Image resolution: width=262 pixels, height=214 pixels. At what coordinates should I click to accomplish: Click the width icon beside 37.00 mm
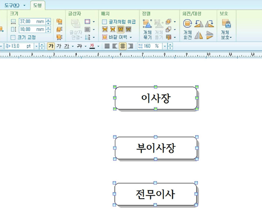(14, 21)
